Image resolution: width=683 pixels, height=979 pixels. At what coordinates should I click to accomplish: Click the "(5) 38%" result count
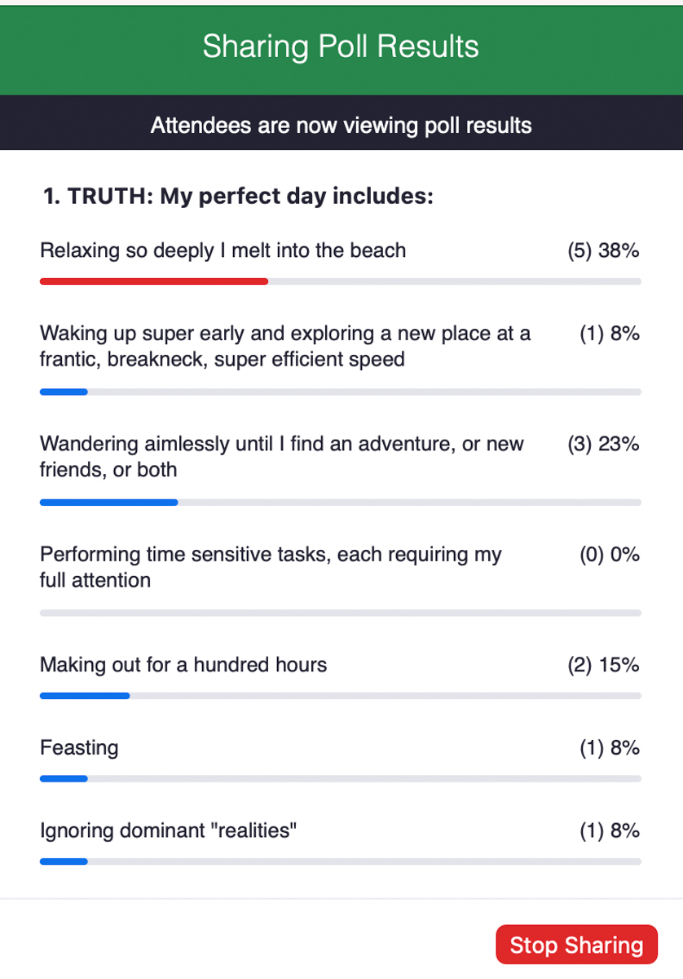tap(603, 251)
